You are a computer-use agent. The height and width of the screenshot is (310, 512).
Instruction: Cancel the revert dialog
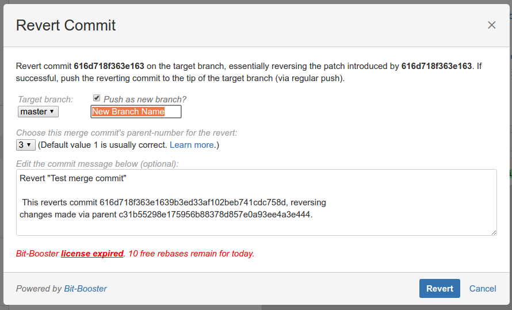(483, 289)
